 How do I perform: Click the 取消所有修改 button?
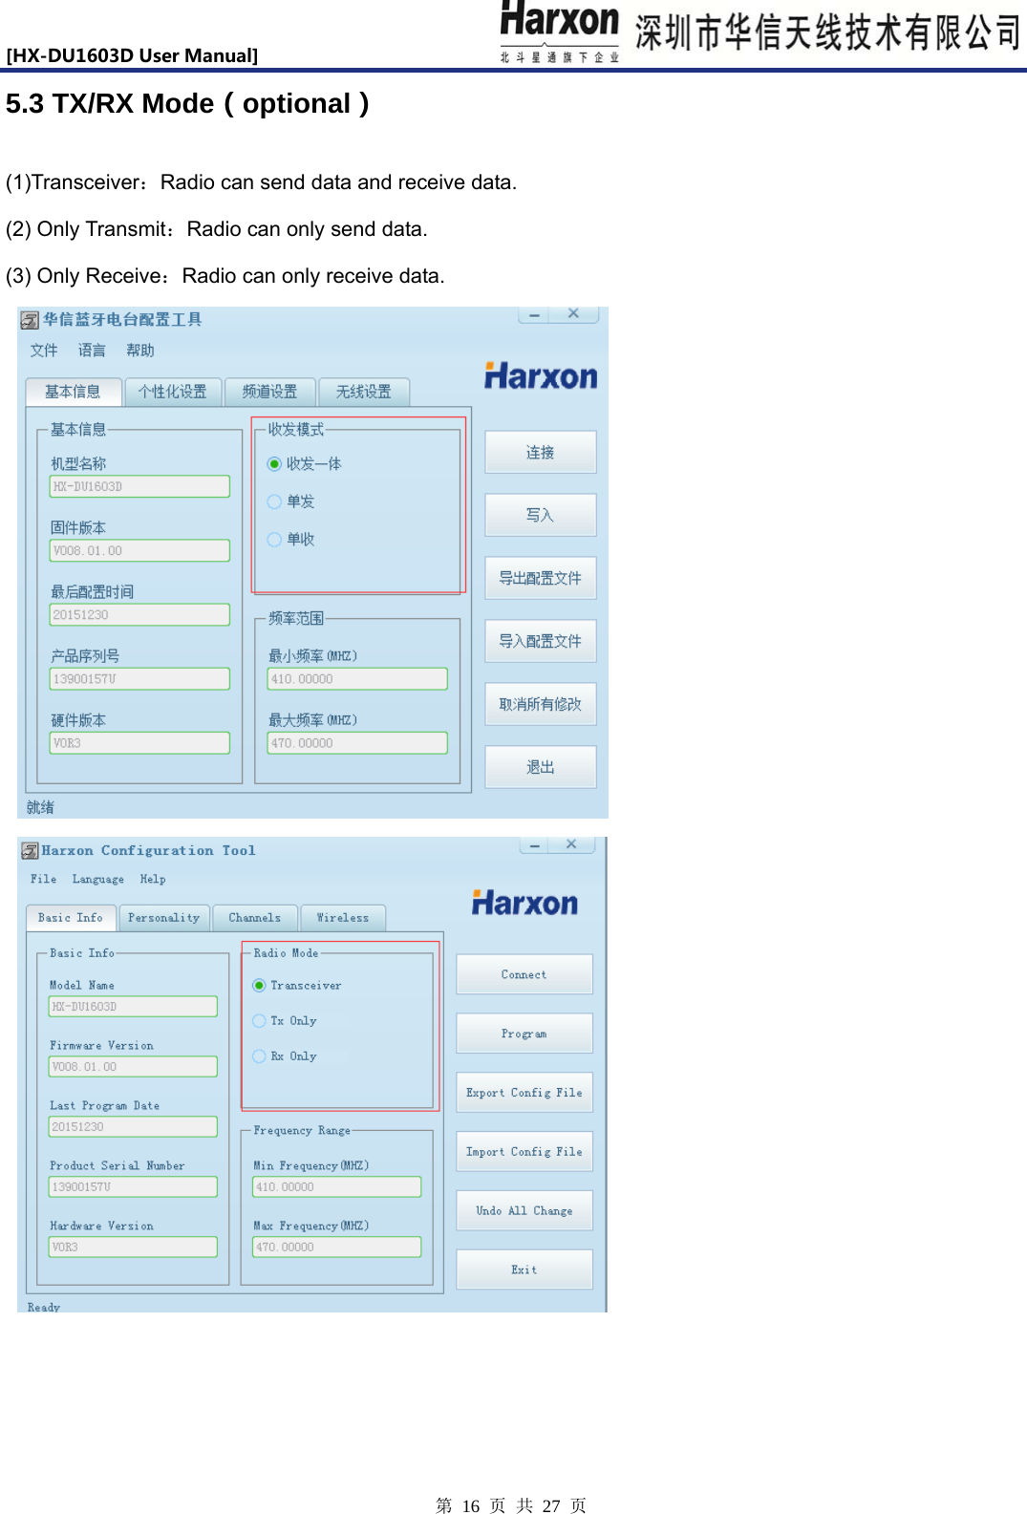[541, 704]
